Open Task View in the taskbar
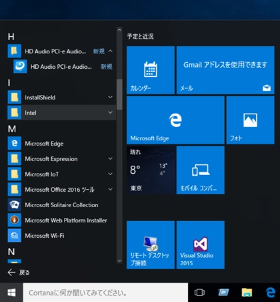280x302 pixels. coord(199,293)
